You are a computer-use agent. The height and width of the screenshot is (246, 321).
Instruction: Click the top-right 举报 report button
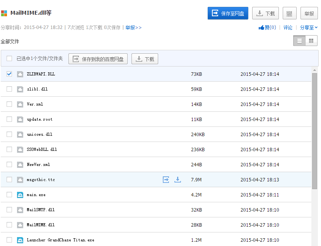pyautogui.click(x=309, y=13)
